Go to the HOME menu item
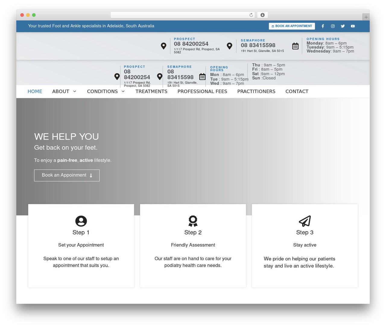Viewport: 386px width, 327px height. coord(35,91)
